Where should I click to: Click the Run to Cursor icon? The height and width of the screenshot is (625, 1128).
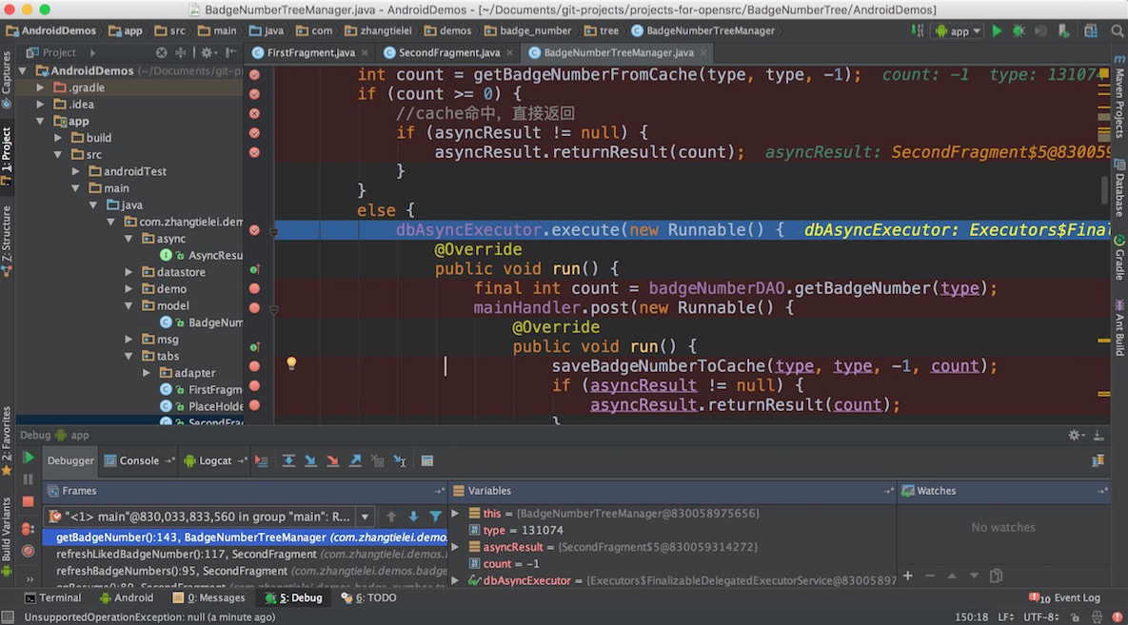(400, 461)
